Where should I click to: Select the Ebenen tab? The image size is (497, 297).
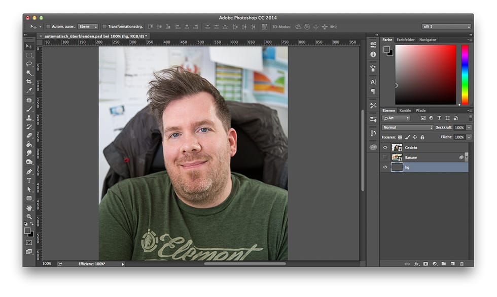coord(388,111)
